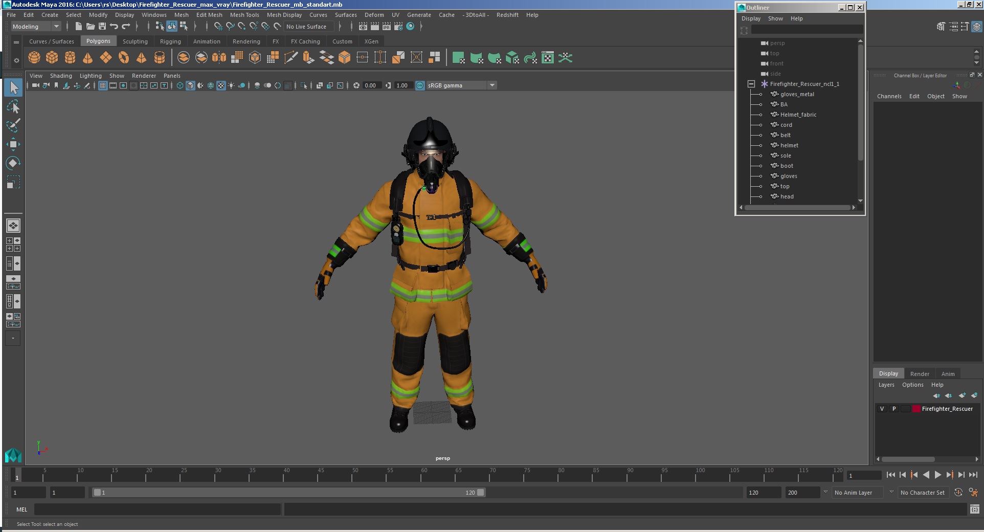Toggle visibility V of Firefighter_Rescuer layer
Viewport: 984px width, 532px height.
point(882,409)
